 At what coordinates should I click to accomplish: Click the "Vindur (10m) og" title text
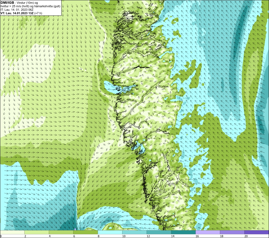[x=27, y=3]
